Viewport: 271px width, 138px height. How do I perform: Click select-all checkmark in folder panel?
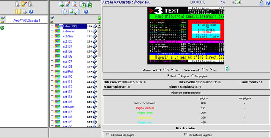[3, 18]
